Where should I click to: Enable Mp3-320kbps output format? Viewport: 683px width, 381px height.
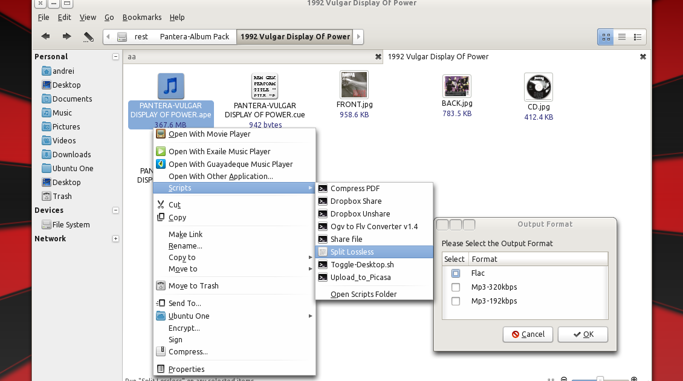(x=455, y=287)
